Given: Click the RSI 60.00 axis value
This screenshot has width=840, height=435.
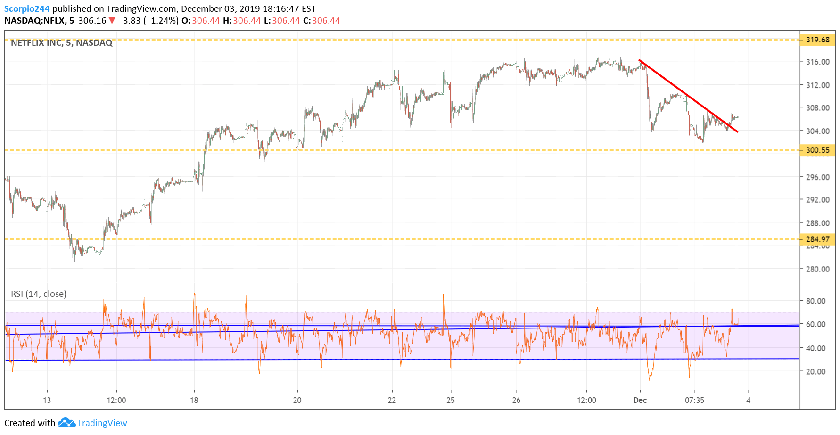Looking at the screenshot, I should (x=815, y=324).
